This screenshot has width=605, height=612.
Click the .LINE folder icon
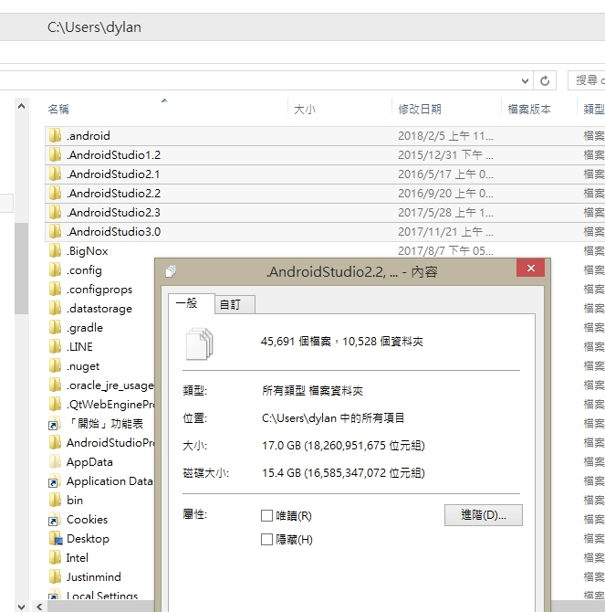pyautogui.click(x=55, y=346)
